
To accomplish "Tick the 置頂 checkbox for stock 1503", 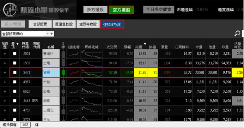I will 14,63.
